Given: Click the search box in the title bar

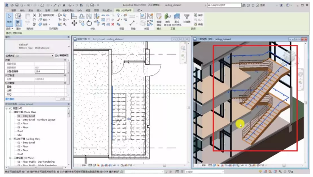Looking at the screenshot, I should [x=224, y=5].
